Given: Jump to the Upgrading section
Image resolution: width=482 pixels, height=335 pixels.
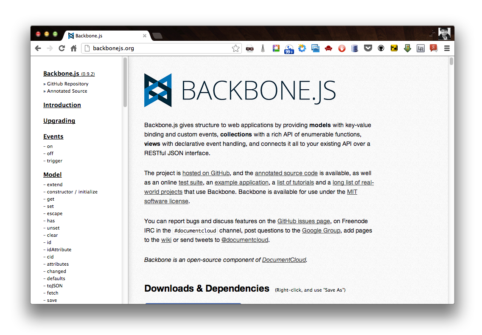Looking at the screenshot, I should pyautogui.click(x=59, y=121).
